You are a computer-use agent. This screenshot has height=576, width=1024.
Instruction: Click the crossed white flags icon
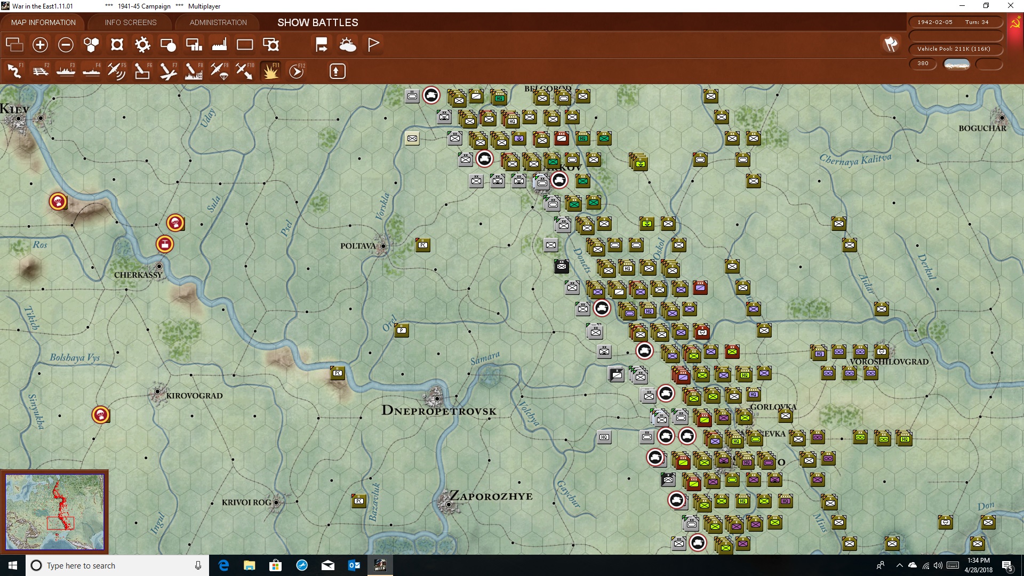point(891,45)
